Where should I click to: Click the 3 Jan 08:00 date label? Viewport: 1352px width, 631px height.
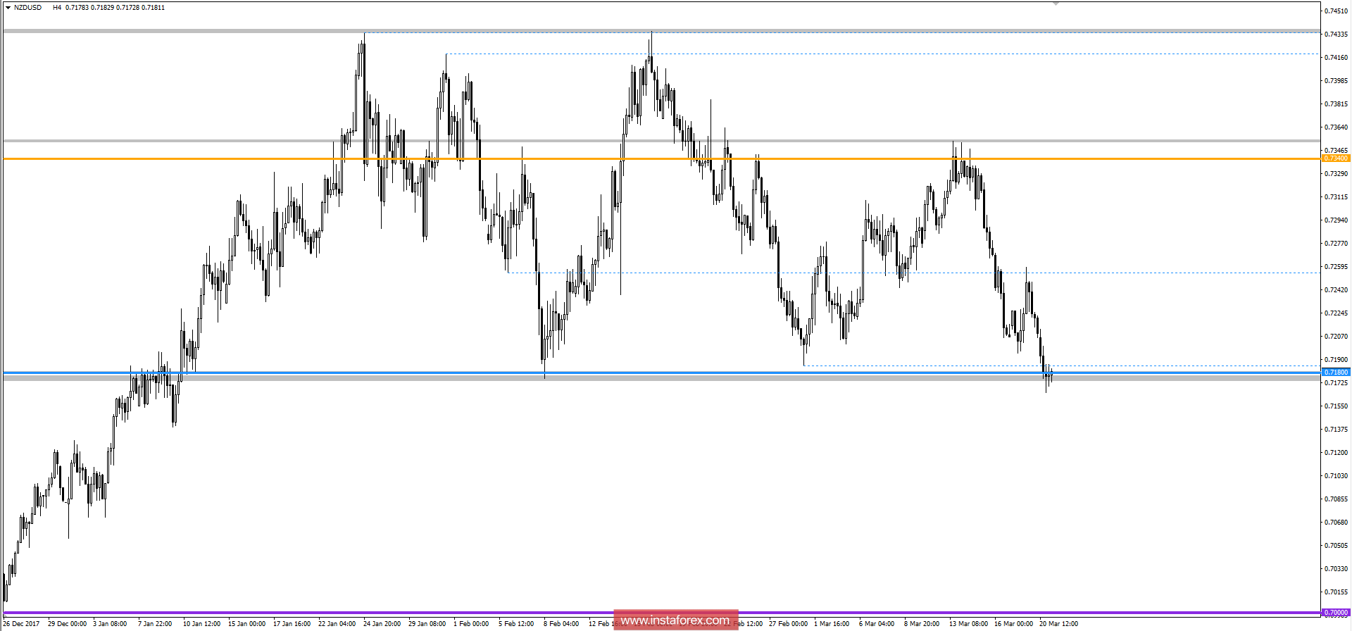click(x=110, y=624)
